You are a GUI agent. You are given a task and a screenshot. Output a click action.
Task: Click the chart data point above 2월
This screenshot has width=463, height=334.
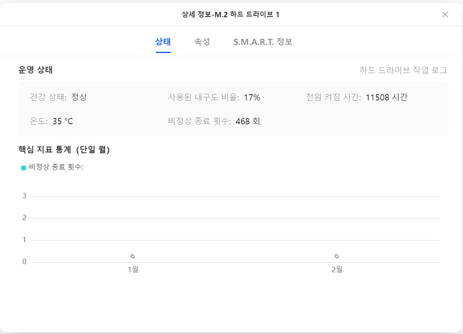pyautogui.click(x=337, y=256)
